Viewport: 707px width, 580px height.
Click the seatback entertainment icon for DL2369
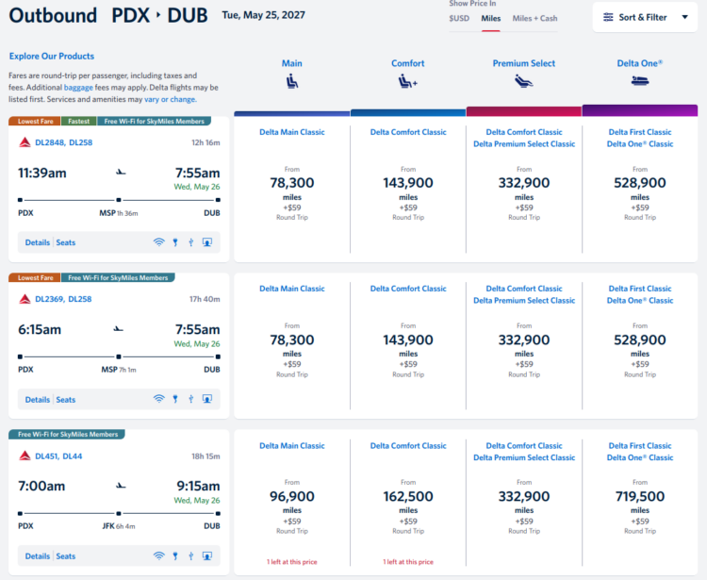click(x=207, y=399)
